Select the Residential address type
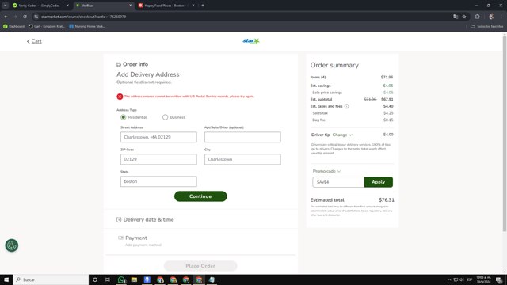507x285 pixels. click(124, 117)
